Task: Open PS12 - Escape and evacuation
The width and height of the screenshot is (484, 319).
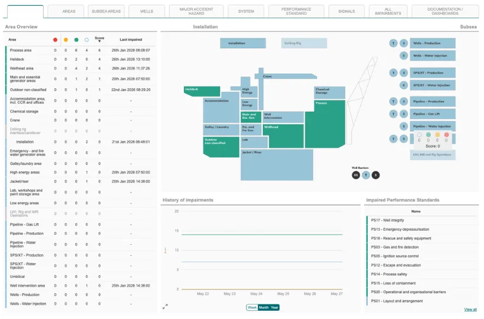Action: (422, 265)
